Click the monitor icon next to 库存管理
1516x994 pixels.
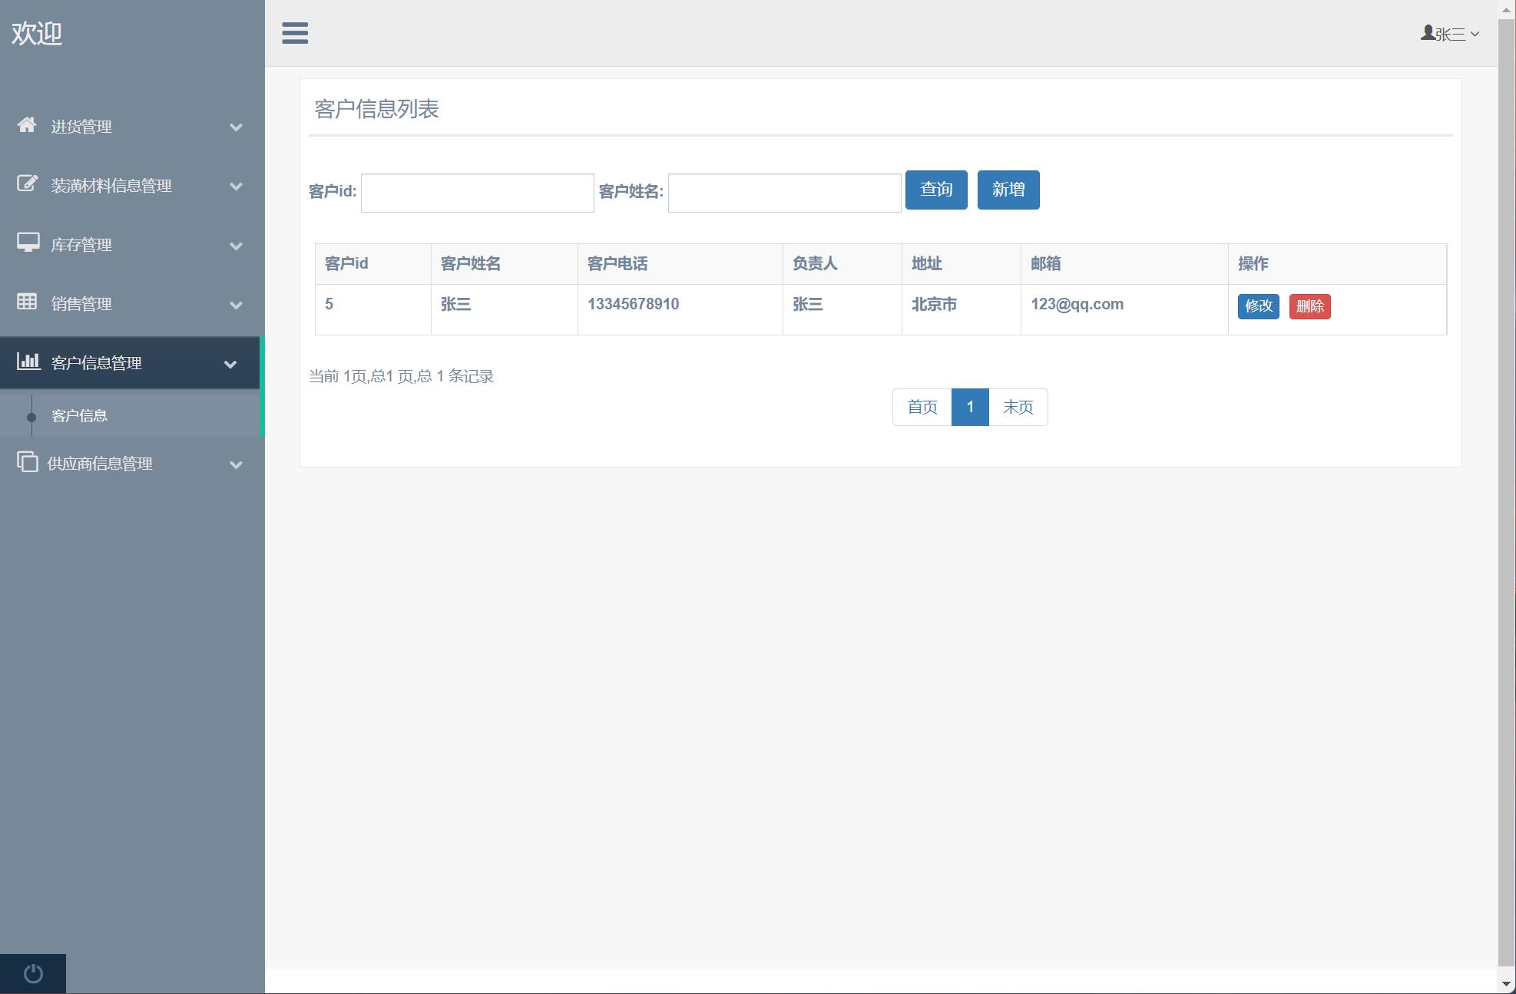tap(28, 244)
